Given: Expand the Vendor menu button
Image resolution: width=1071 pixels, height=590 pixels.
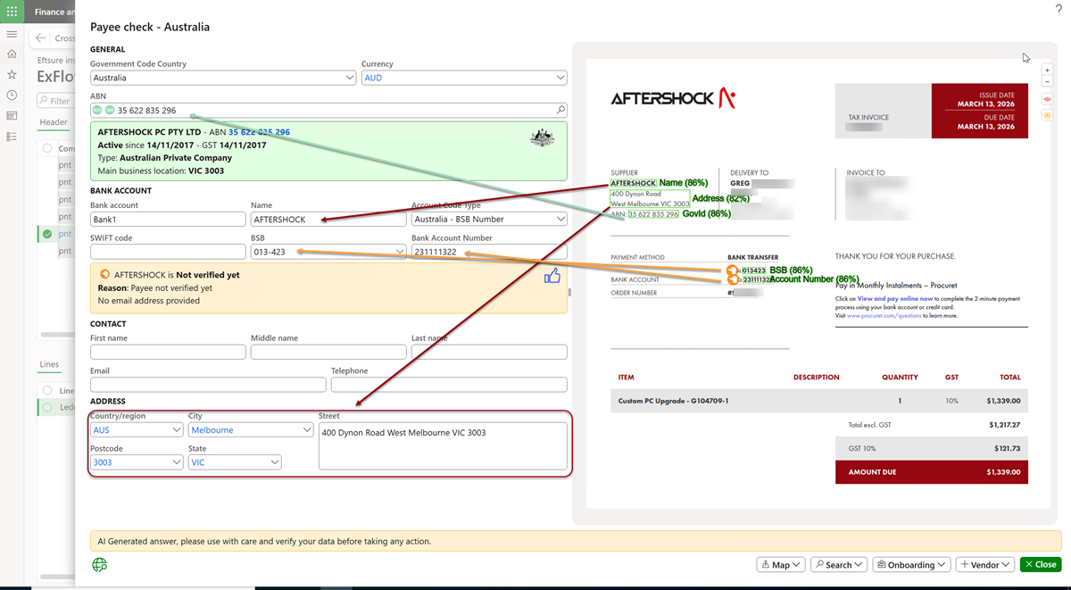Looking at the screenshot, I should click(x=984, y=565).
